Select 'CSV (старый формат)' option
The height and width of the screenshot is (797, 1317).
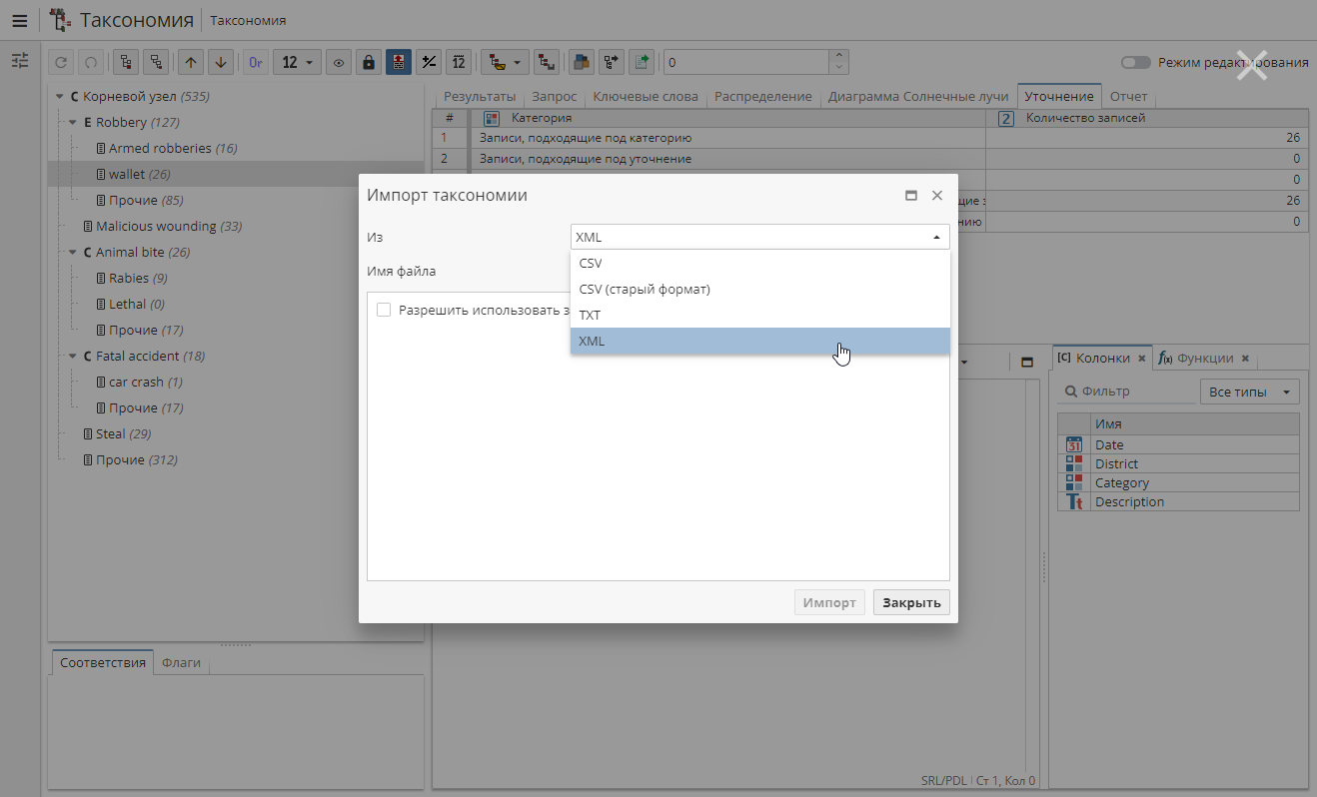pos(759,289)
